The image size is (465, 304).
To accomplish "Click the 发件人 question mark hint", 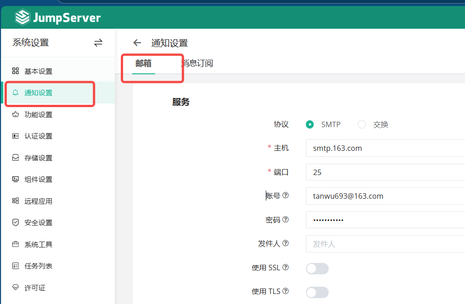I will click(x=286, y=243).
